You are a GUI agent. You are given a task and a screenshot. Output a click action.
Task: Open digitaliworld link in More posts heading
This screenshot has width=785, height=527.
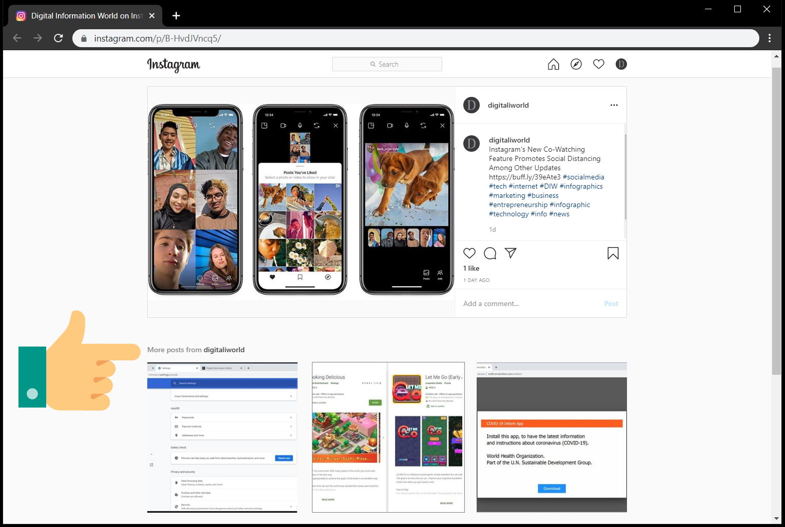coord(224,350)
